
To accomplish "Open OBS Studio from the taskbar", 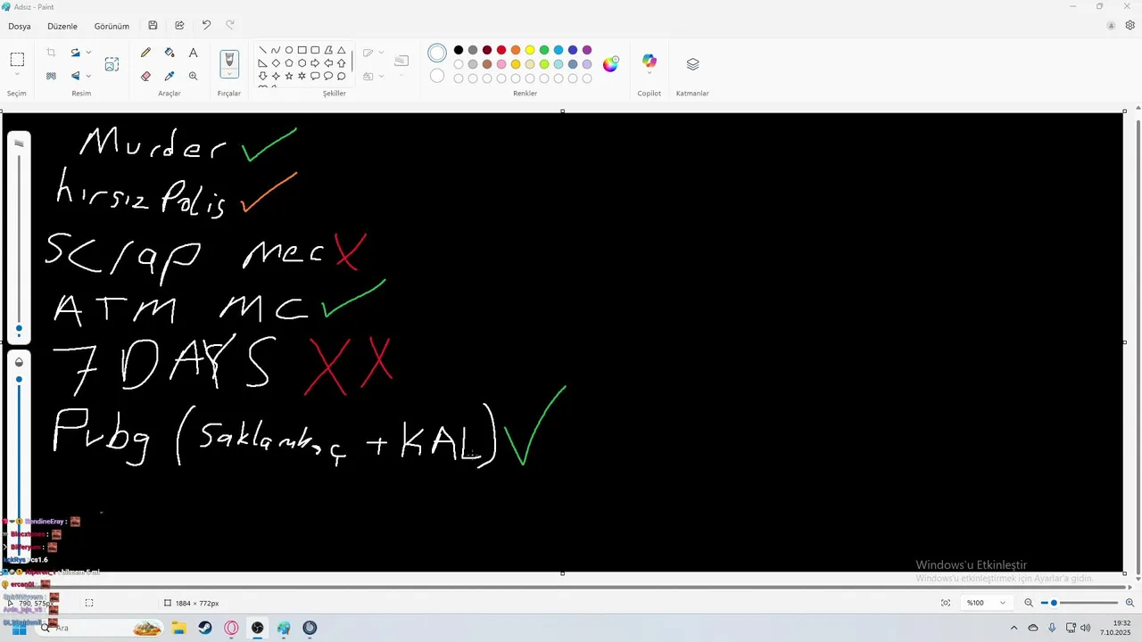I will click(257, 628).
